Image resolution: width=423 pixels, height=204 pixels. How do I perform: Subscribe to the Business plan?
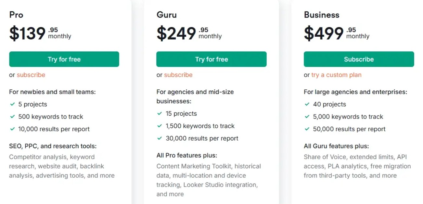[x=359, y=59]
